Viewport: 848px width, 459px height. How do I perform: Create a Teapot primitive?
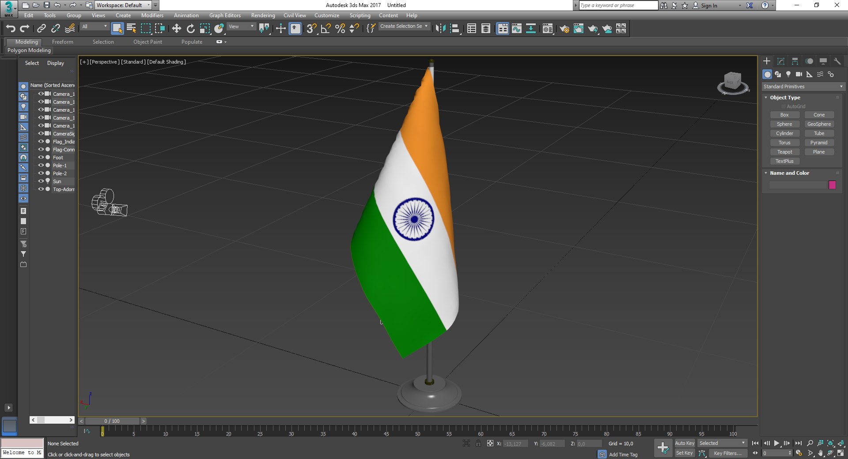(785, 152)
